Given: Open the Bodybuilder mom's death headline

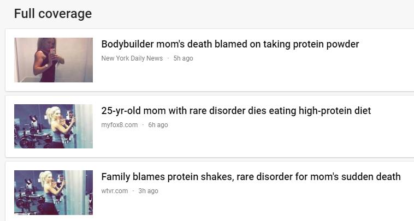Looking at the screenshot, I should point(230,44).
